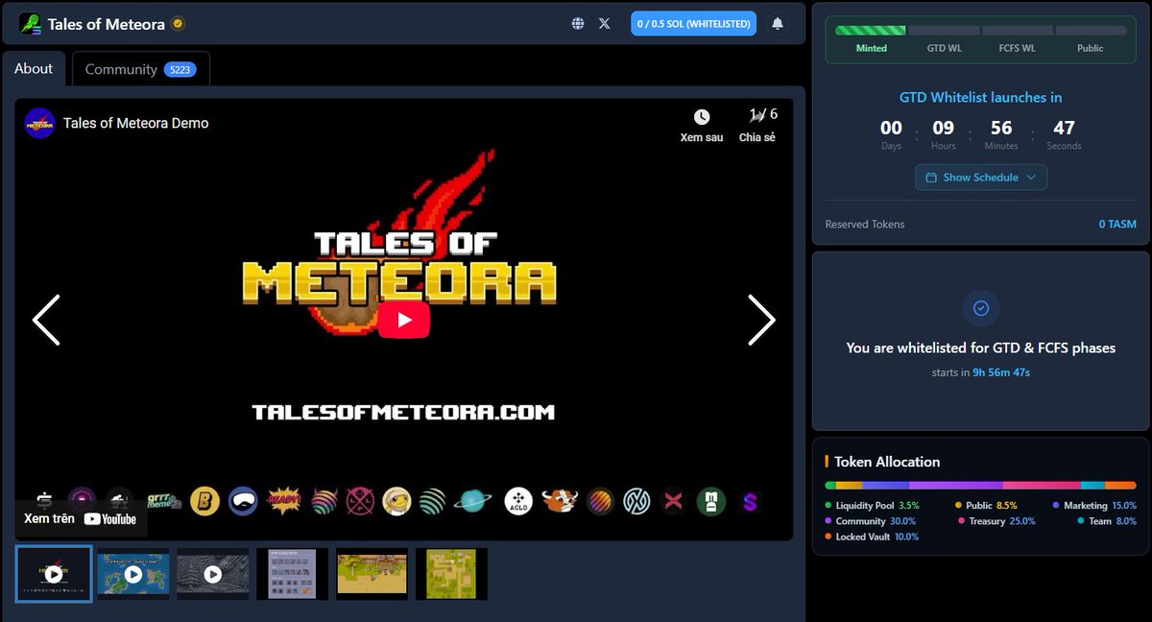Click the Token Allocation heading
Viewport: 1152px width, 622px height.
click(887, 462)
